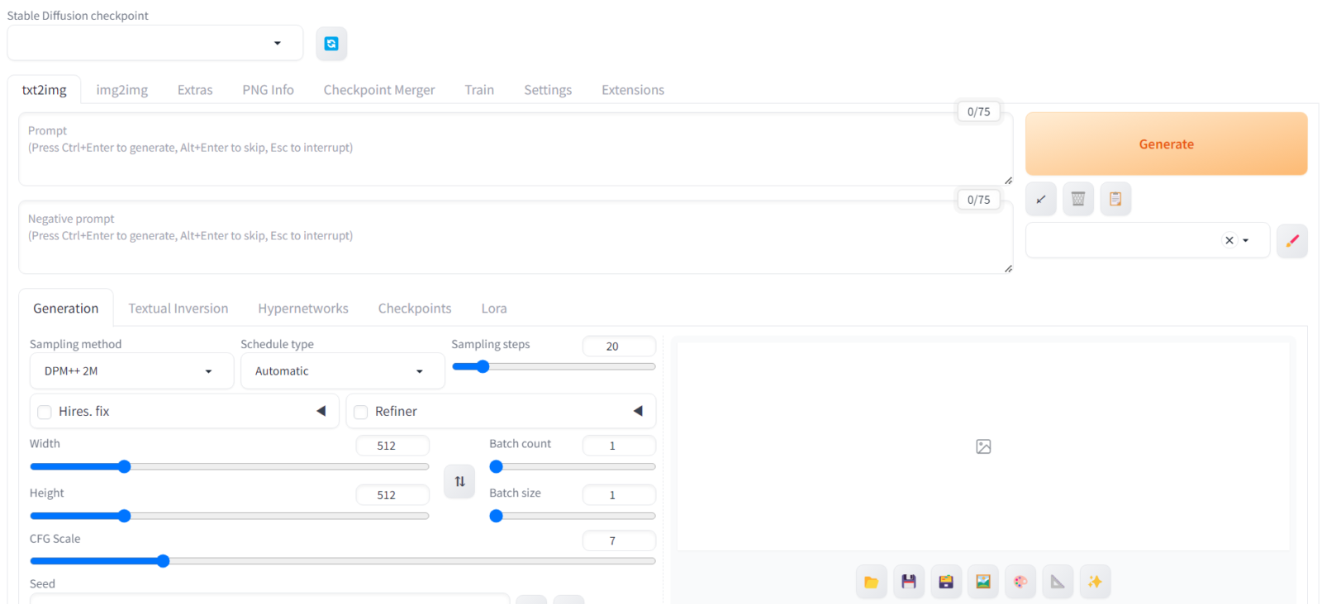Click the Batch size number field
The width and height of the screenshot is (1322, 604).
pyautogui.click(x=619, y=495)
